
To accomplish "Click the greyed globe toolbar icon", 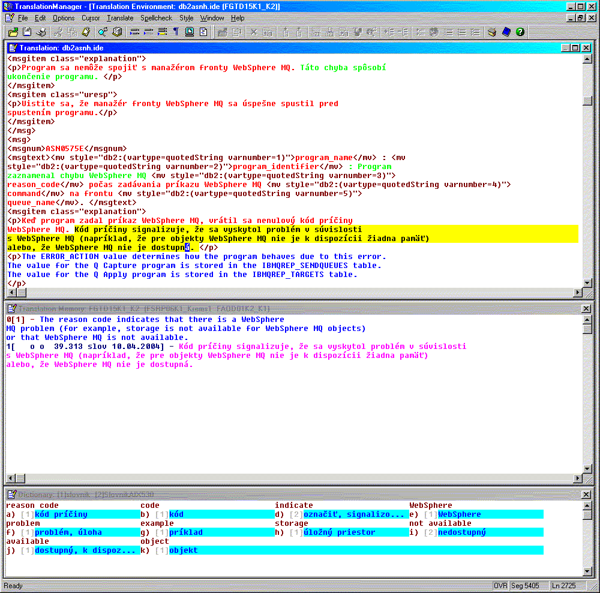I will (434, 32).
